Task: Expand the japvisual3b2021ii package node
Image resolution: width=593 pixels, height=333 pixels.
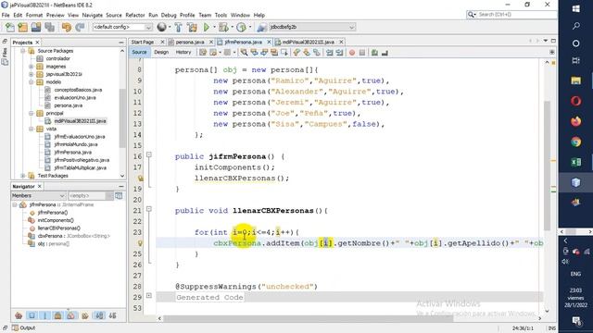Action: coord(32,74)
